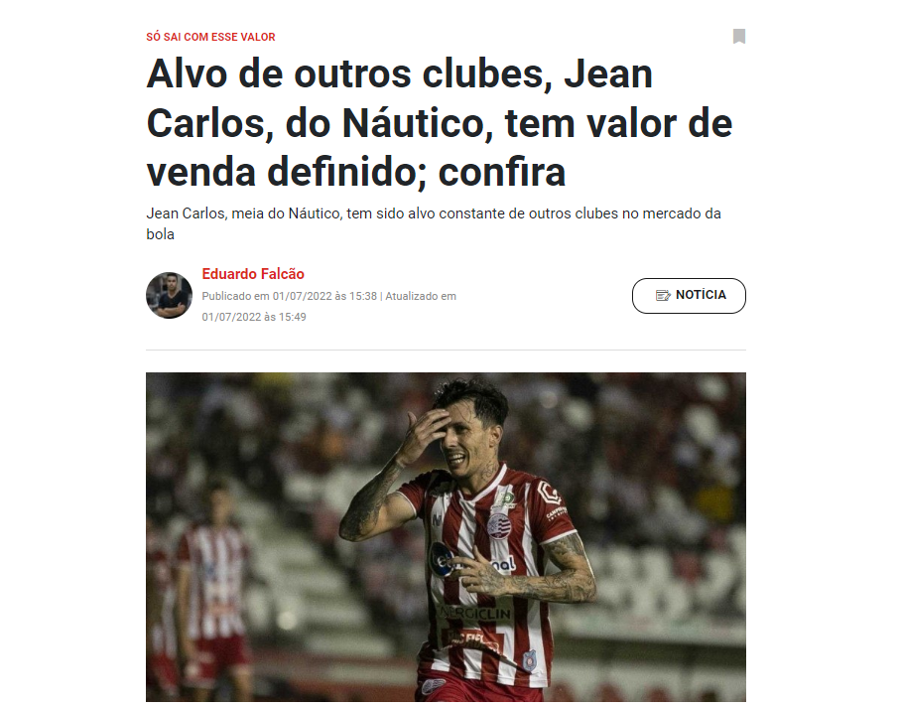Click the NOTÍCIA label button
Image resolution: width=901 pixels, height=708 pixels.
pos(689,296)
